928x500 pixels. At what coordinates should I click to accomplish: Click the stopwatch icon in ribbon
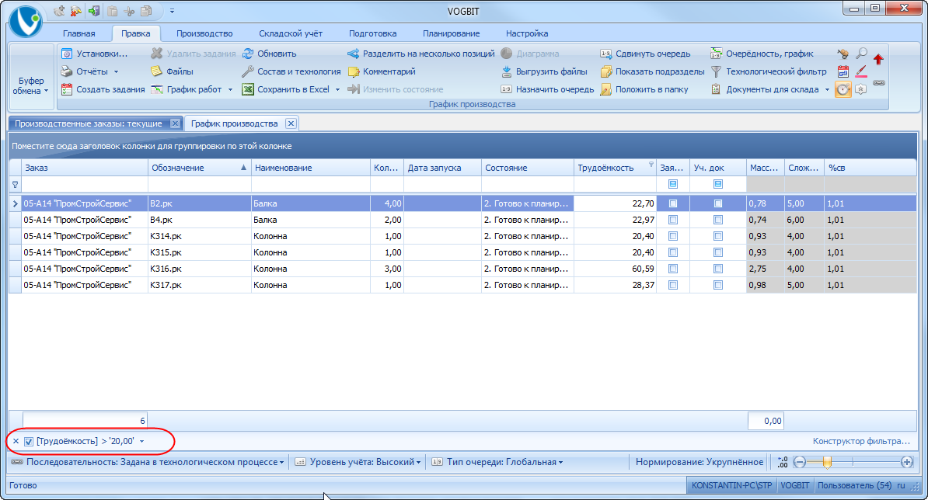click(843, 89)
